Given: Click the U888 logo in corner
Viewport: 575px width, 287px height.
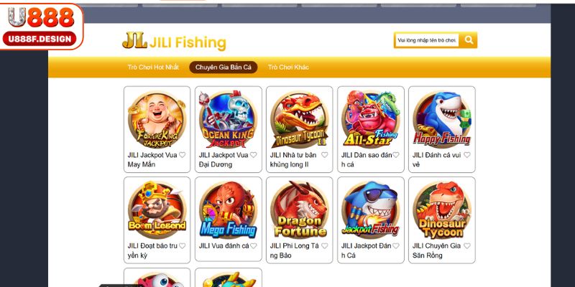Looking at the screenshot, I should (x=42, y=27).
